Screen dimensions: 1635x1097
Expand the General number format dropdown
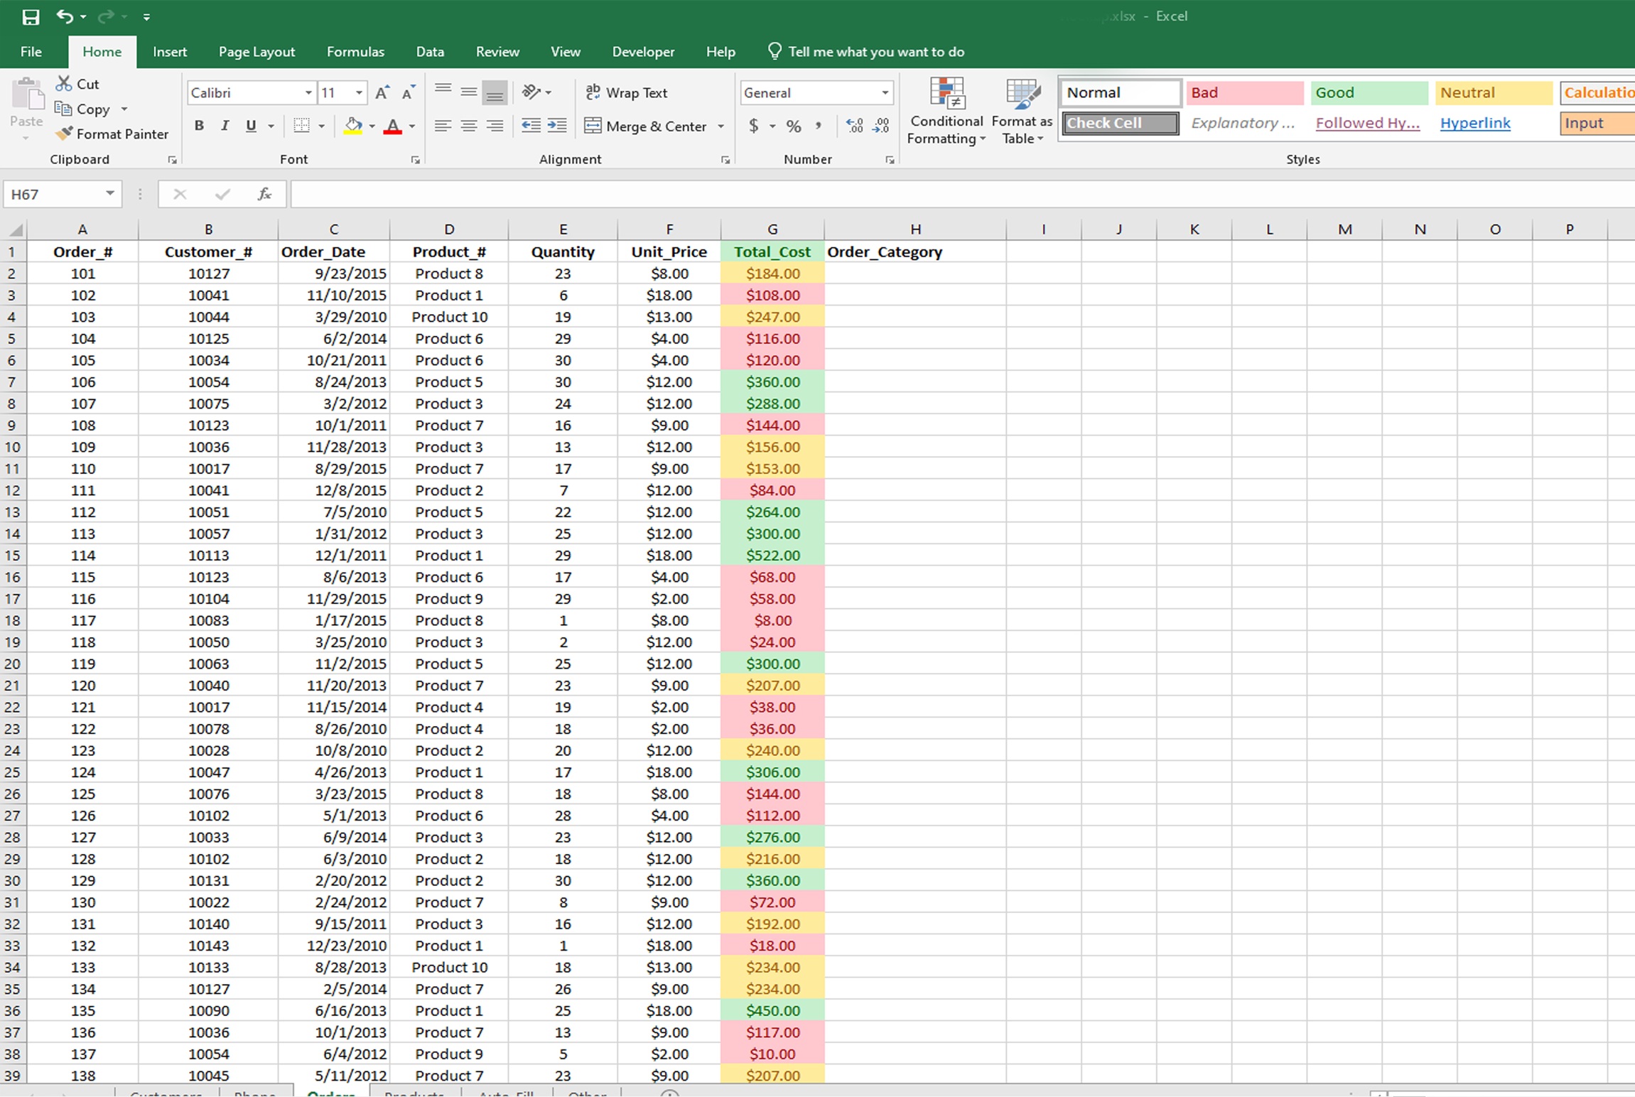tap(885, 93)
